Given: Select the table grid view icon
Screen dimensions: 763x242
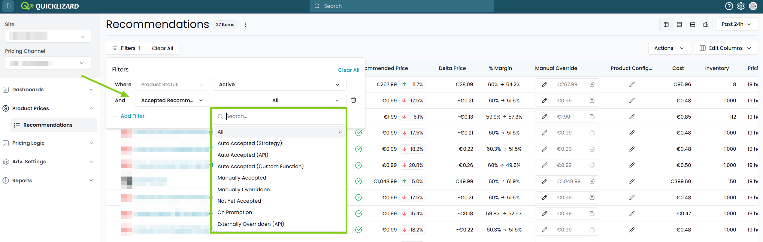Looking at the screenshot, I should tap(666, 25).
